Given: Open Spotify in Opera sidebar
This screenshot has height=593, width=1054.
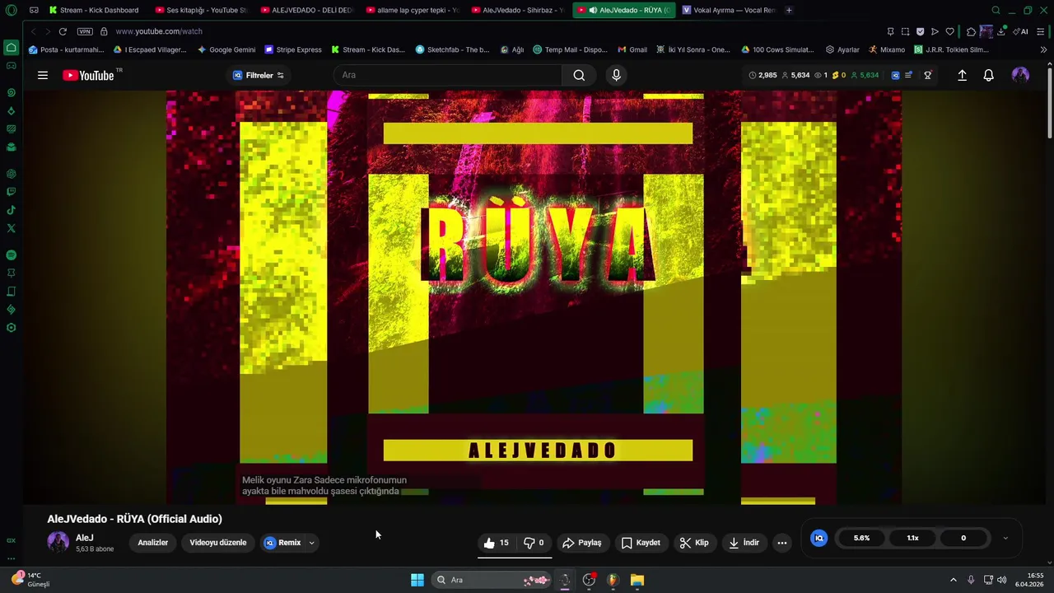Looking at the screenshot, I should [11, 255].
